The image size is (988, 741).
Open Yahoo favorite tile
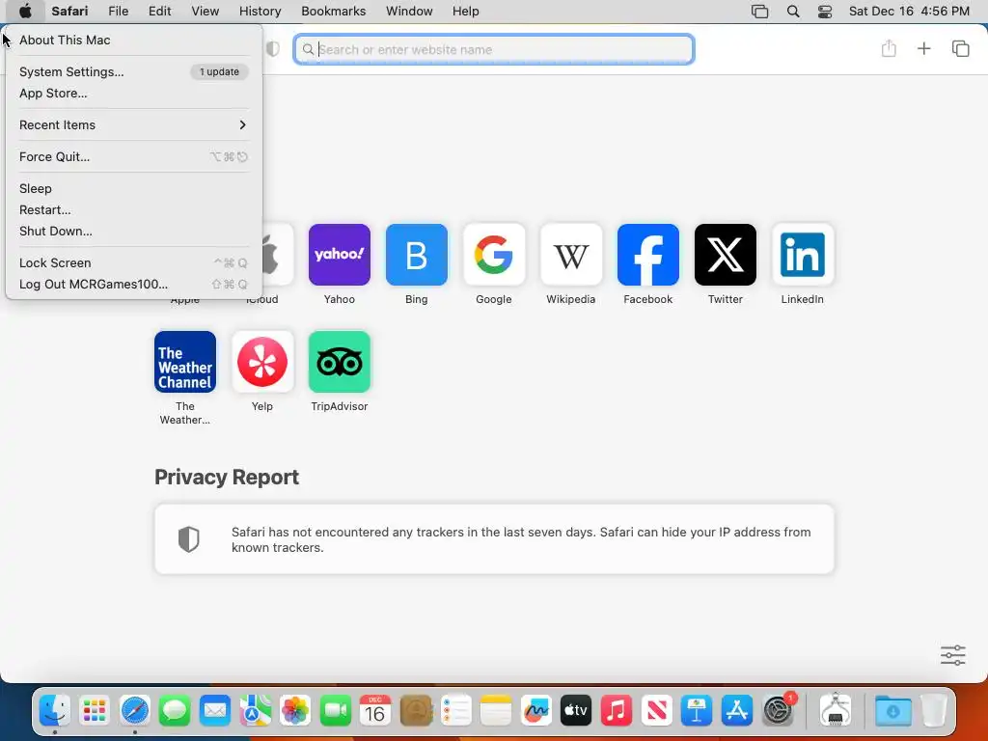point(339,255)
